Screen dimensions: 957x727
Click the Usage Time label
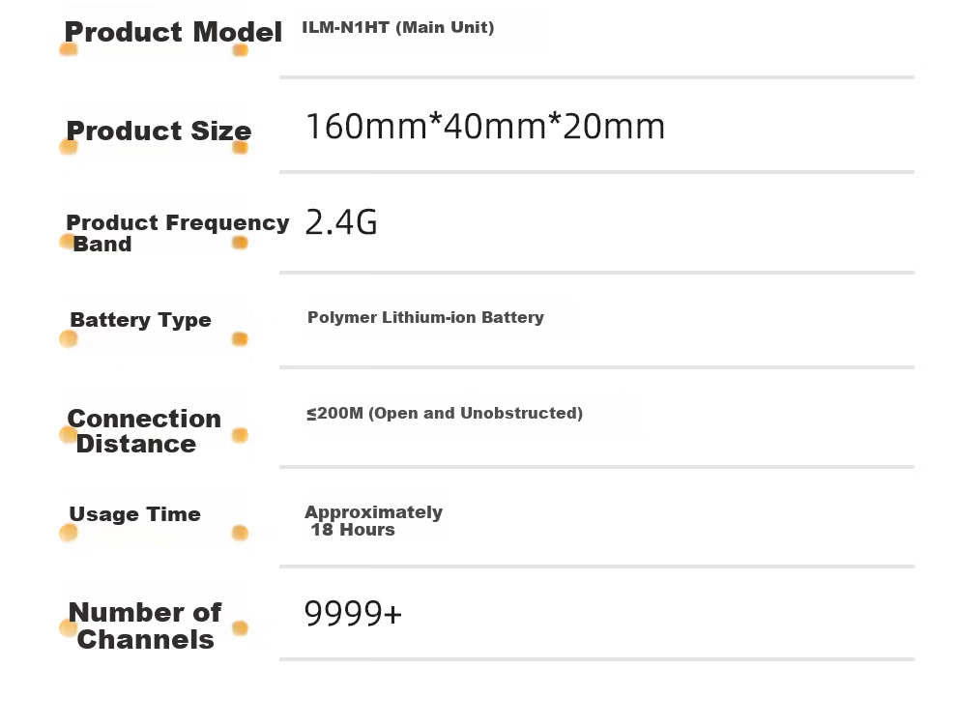[x=134, y=514]
